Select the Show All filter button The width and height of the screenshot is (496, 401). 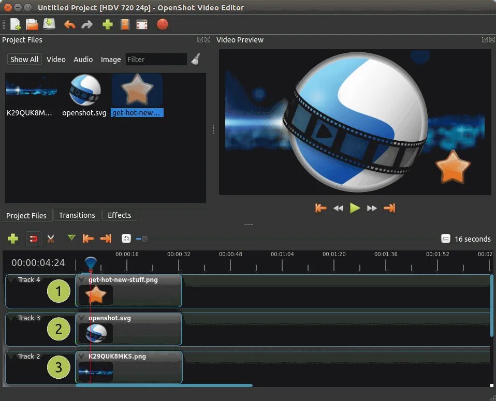point(24,59)
